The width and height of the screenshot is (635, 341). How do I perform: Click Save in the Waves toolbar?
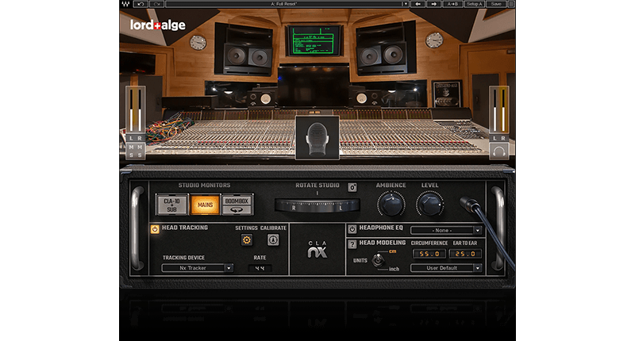coord(496,4)
